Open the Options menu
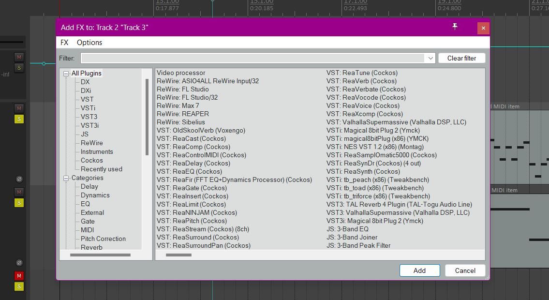 click(x=89, y=43)
